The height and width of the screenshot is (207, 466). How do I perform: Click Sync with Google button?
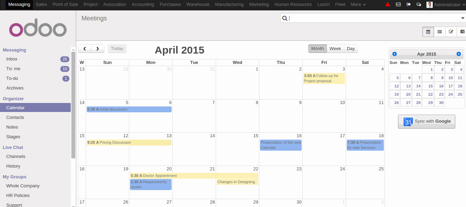coord(426,122)
